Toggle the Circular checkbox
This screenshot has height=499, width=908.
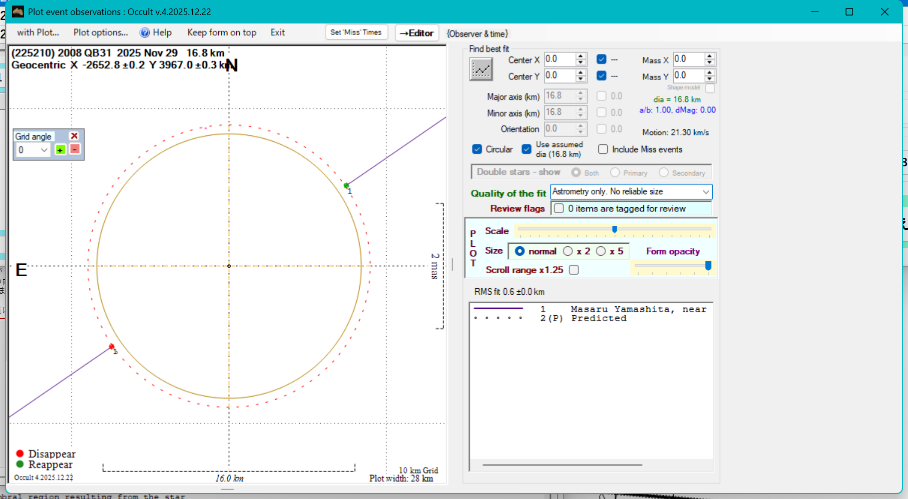477,149
